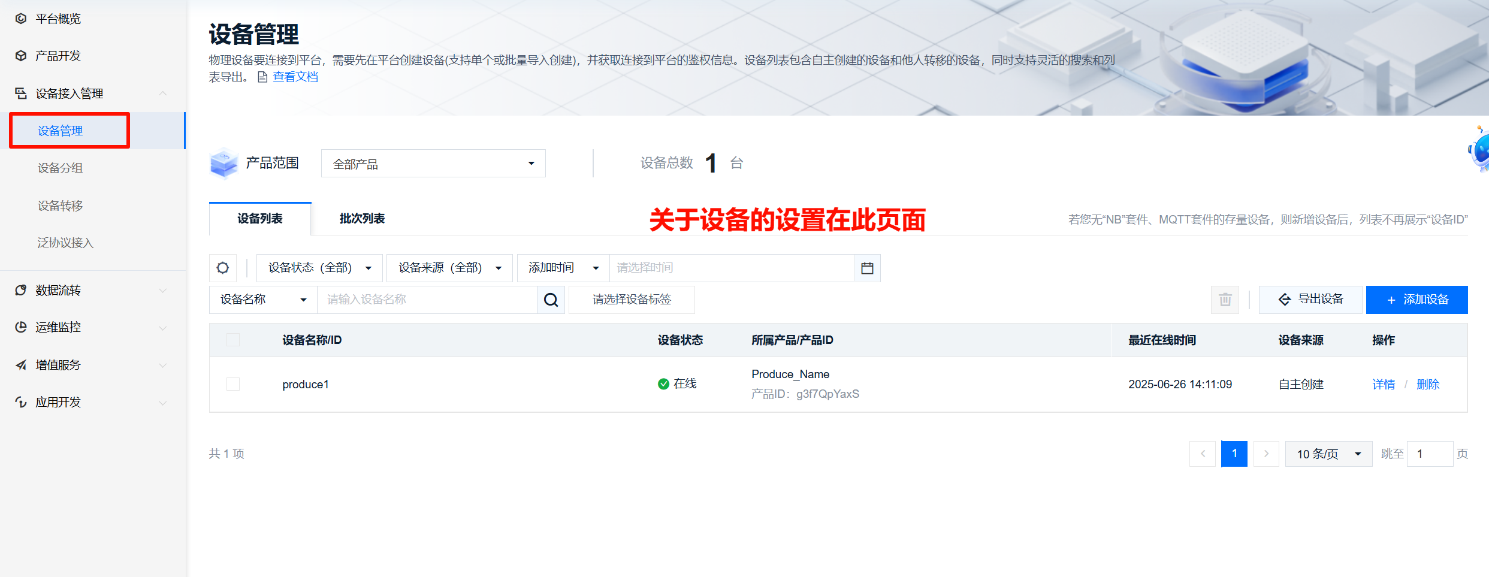Click the refresh icon beside device status filter
Screen dimensions: 1489x577
(223, 268)
